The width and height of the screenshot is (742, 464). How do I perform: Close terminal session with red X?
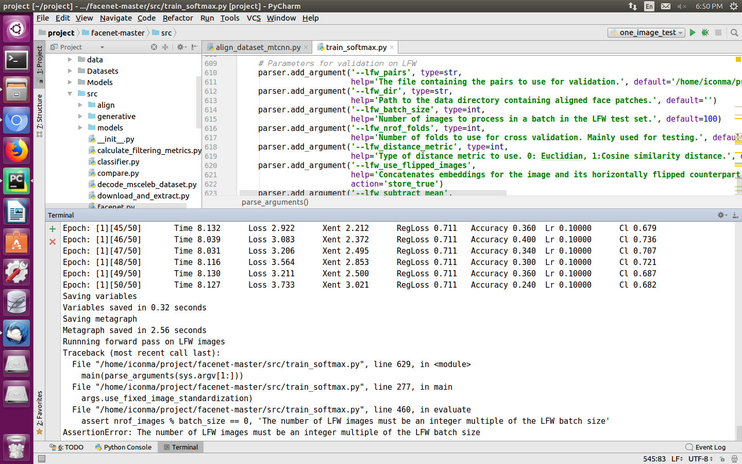pos(53,242)
